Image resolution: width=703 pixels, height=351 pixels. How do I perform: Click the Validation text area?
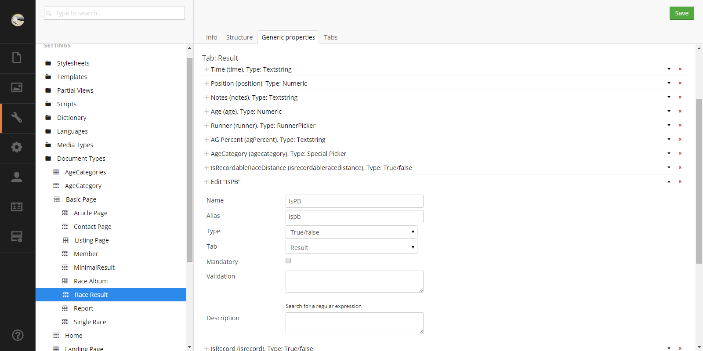tap(355, 282)
